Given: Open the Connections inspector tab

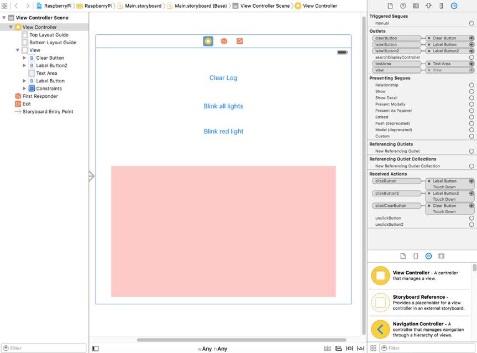Looking at the screenshot, I should coord(454,6).
